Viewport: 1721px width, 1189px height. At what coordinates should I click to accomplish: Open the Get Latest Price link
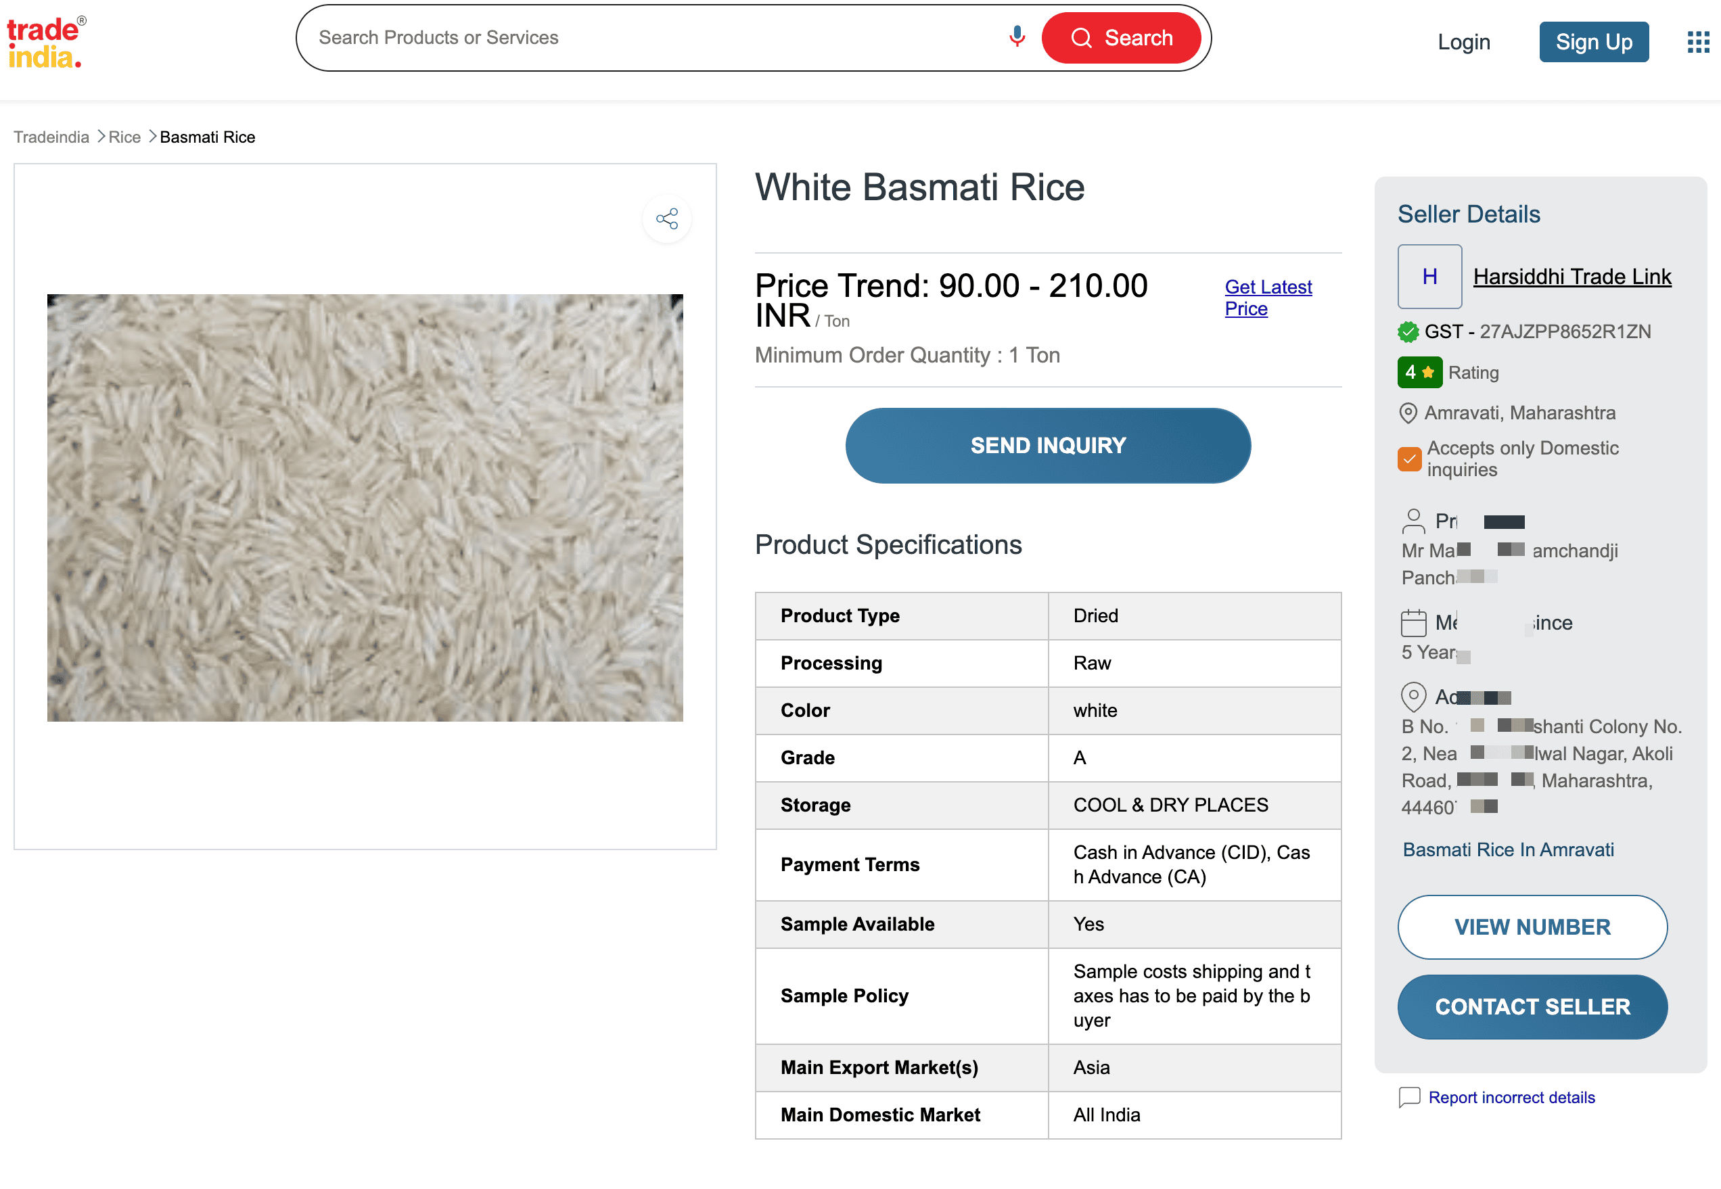pyautogui.click(x=1267, y=298)
